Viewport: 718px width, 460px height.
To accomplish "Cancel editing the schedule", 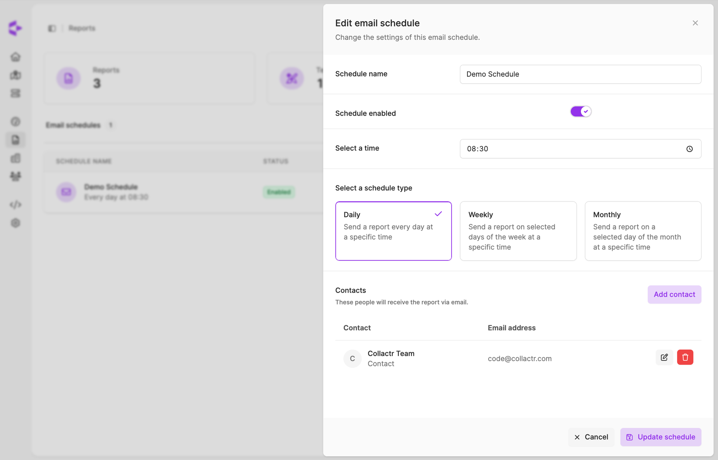I will pos(591,437).
